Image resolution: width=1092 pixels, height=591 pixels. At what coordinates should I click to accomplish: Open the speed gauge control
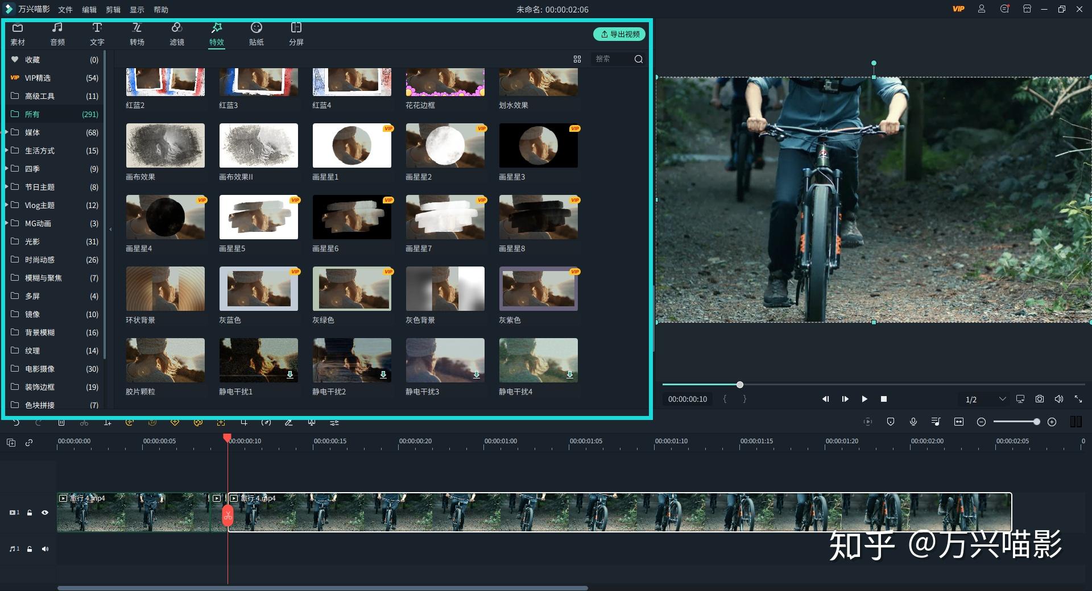[266, 422]
